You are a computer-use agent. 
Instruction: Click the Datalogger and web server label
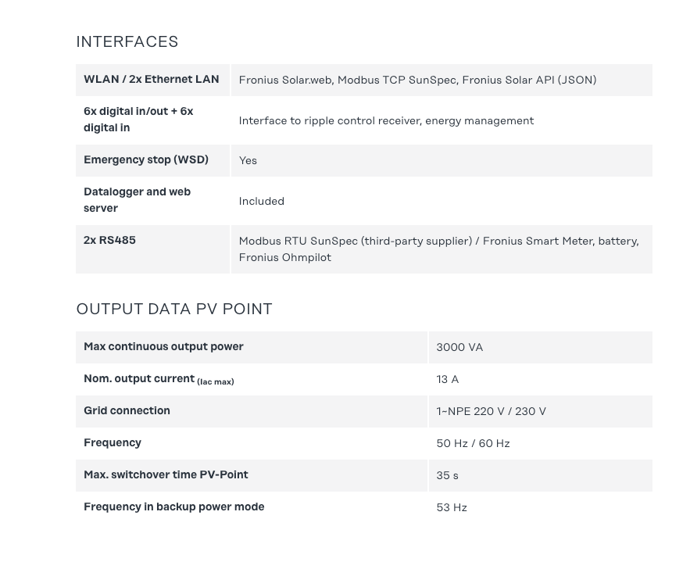pos(138,199)
